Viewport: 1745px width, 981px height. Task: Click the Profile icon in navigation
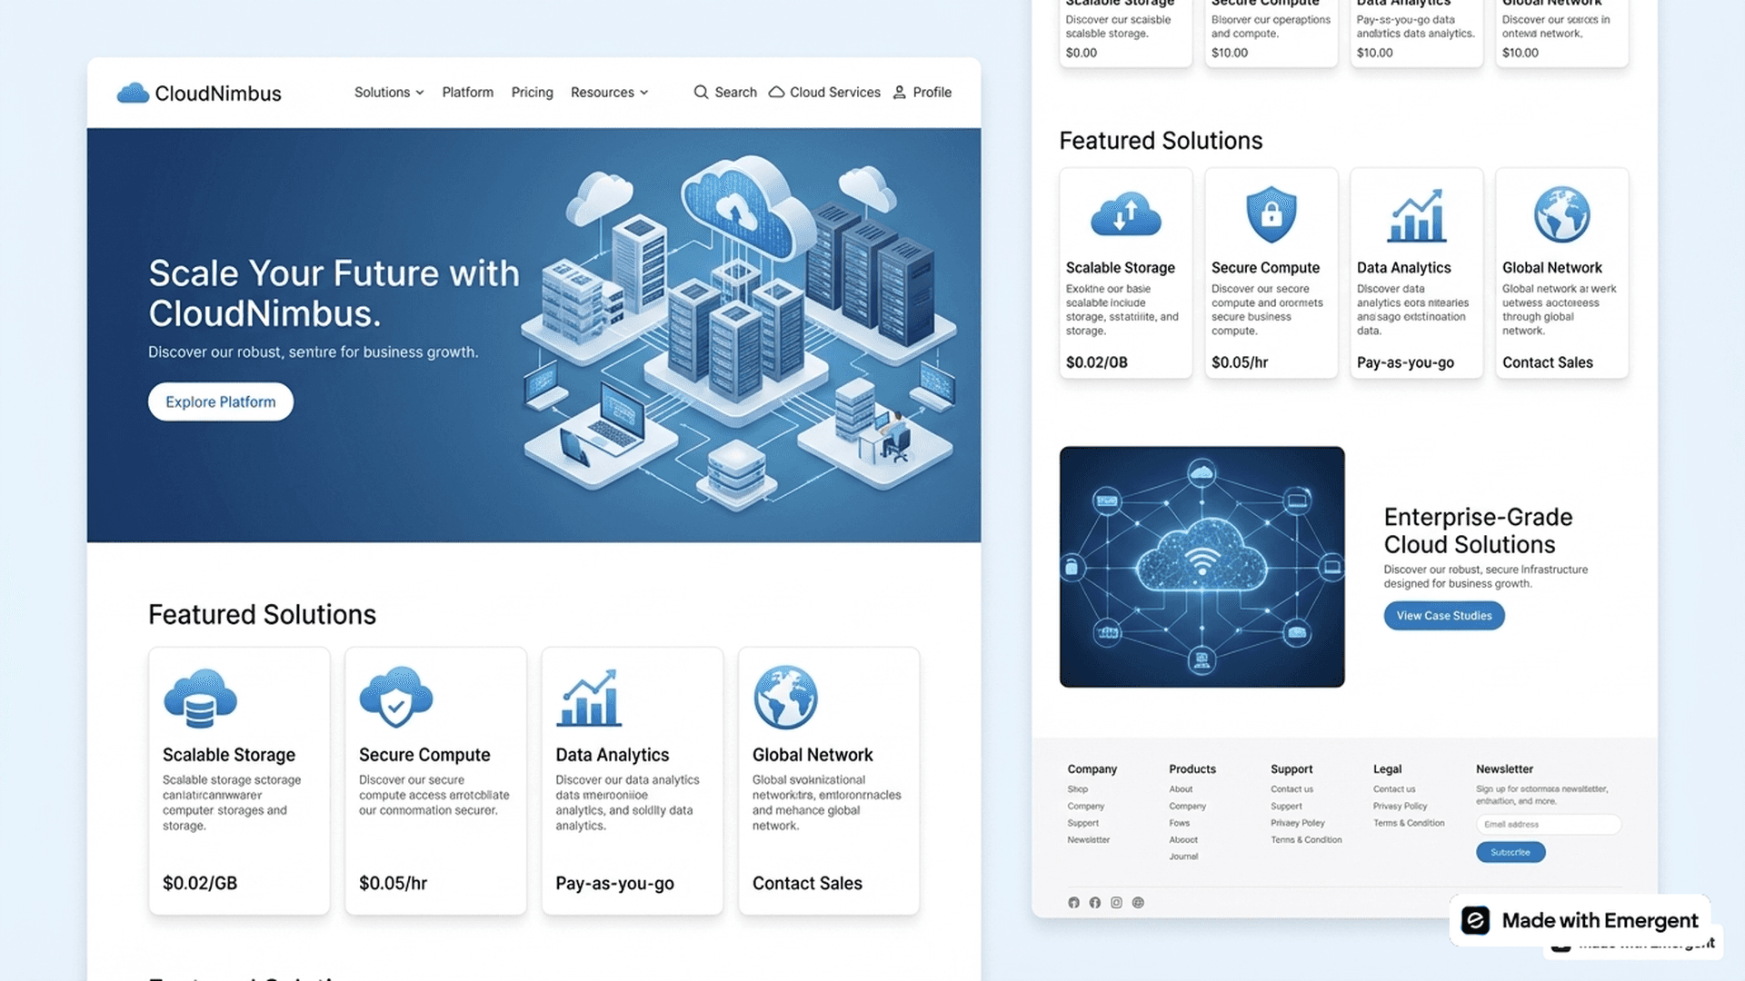pyautogui.click(x=898, y=92)
